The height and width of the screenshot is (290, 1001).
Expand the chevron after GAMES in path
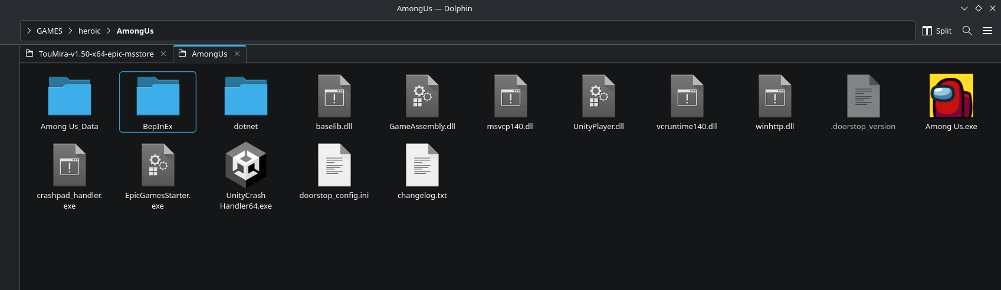click(x=70, y=31)
